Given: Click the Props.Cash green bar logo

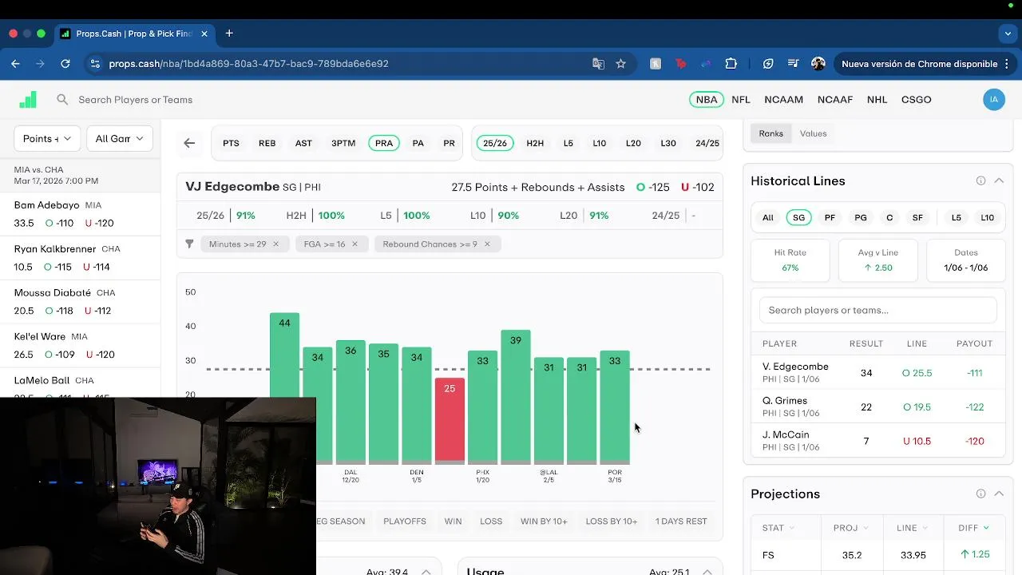Looking at the screenshot, I should tap(28, 99).
